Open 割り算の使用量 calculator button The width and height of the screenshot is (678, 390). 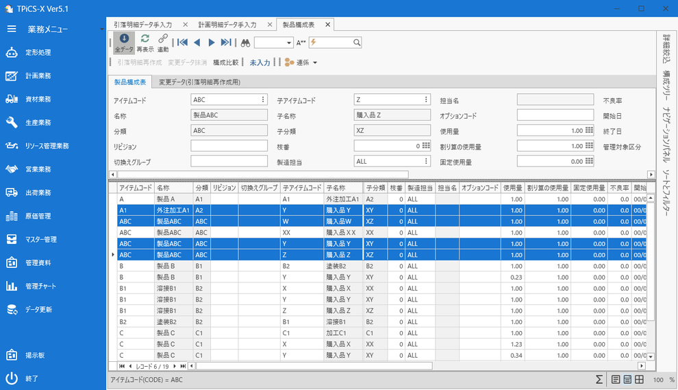[x=589, y=146]
